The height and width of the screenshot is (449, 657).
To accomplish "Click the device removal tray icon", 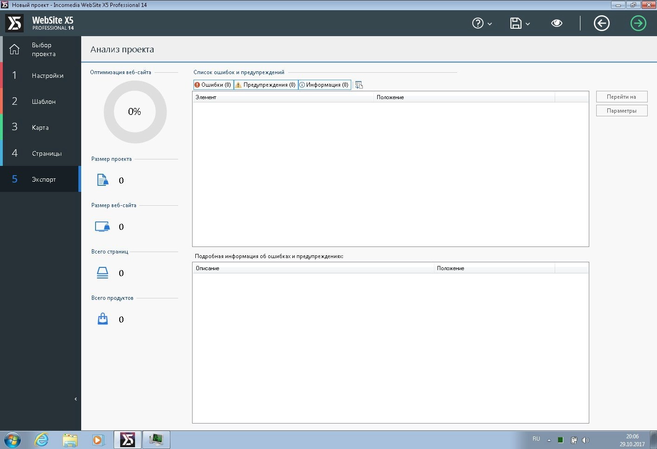I will click(x=573, y=440).
